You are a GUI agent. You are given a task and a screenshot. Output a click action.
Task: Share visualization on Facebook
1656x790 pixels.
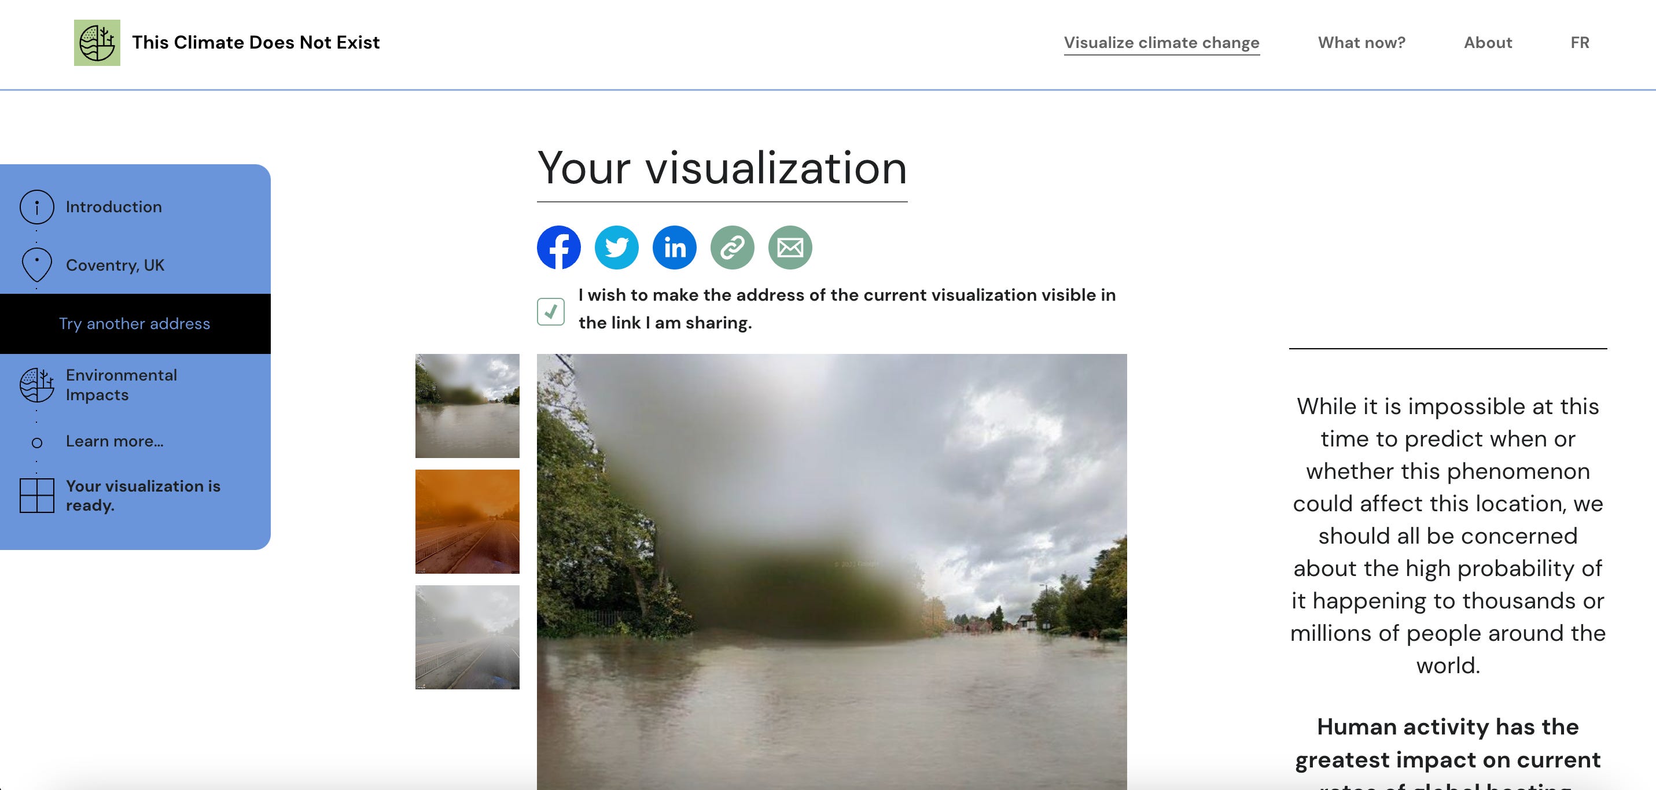coord(558,248)
